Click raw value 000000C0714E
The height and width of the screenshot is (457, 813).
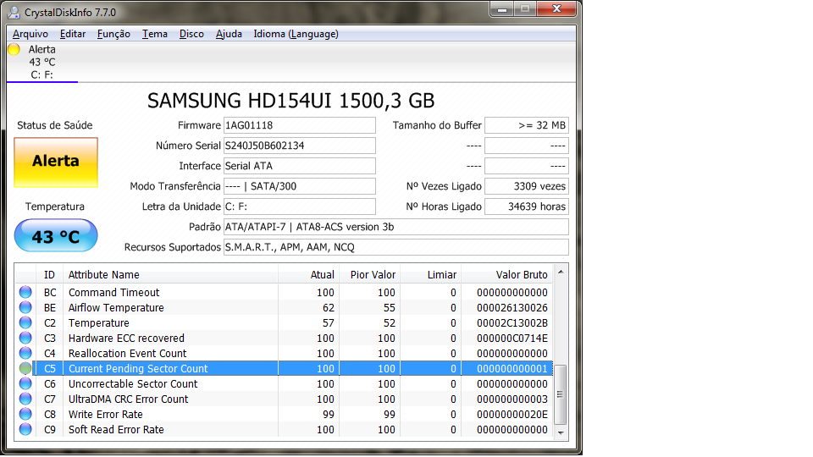coord(512,339)
